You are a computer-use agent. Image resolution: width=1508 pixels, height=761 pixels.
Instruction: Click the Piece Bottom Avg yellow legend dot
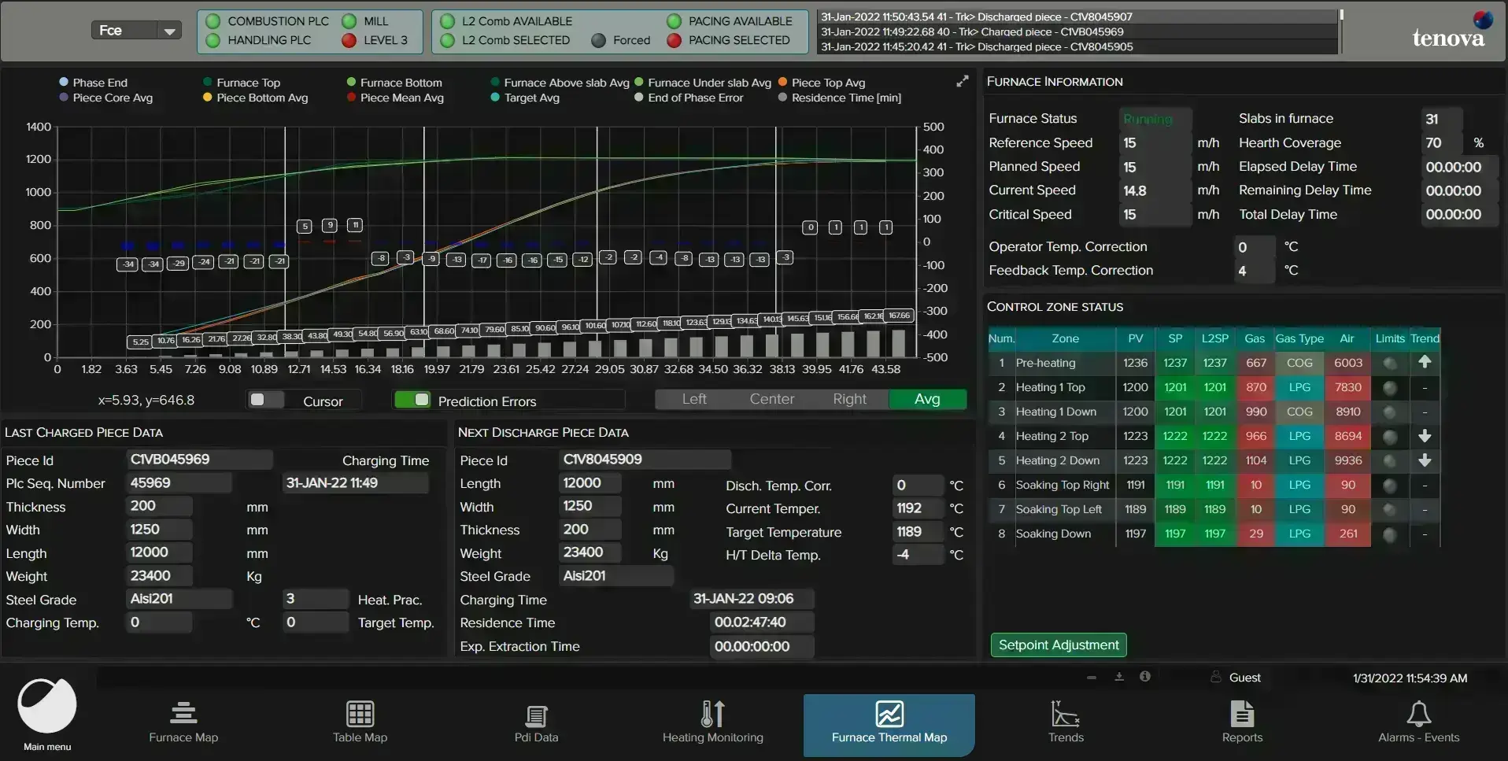pos(208,98)
